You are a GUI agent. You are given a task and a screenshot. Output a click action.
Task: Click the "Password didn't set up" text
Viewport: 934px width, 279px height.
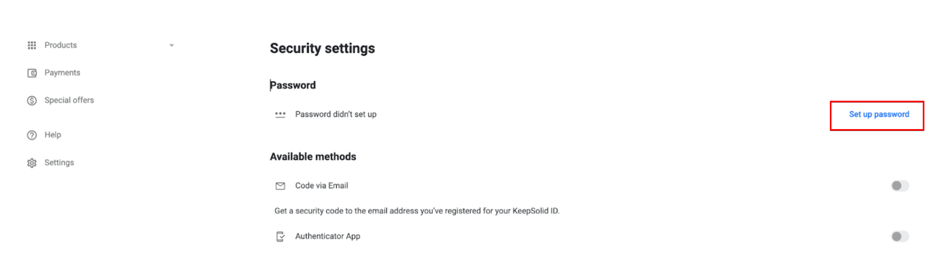point(335,114)
